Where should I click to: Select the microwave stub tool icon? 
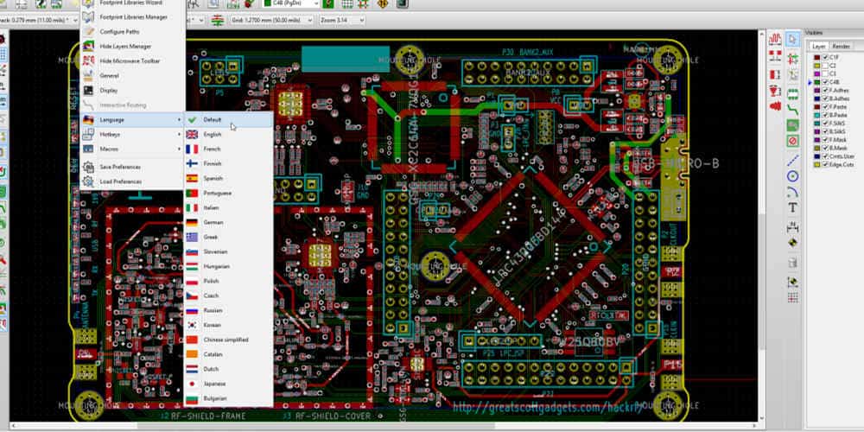[x=775, y=73]
